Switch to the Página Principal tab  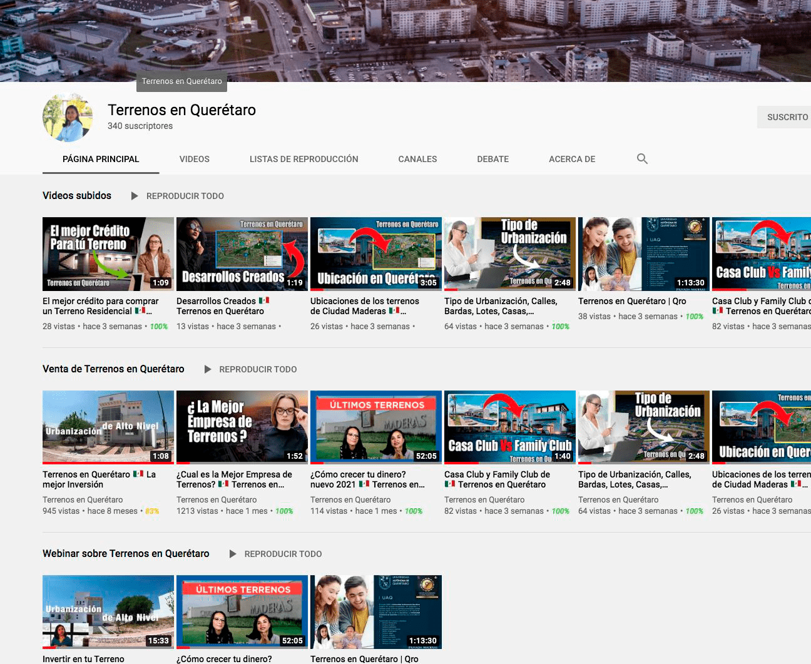[101, 159]
